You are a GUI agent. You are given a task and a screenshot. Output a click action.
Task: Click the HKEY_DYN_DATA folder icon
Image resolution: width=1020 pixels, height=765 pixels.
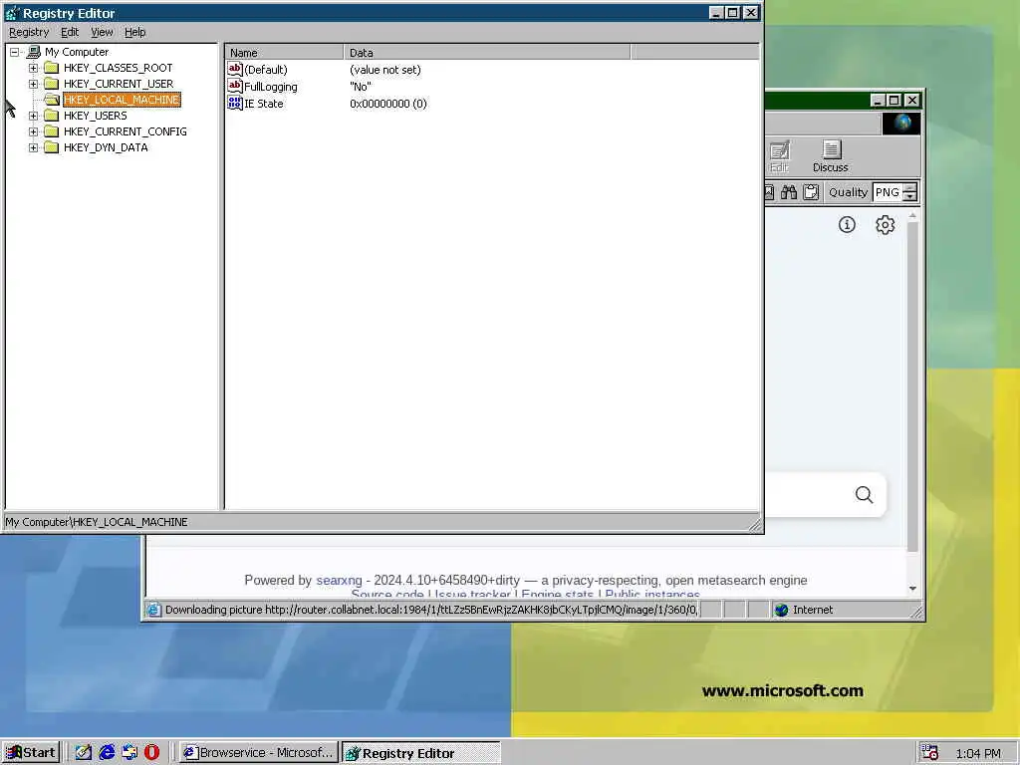pos(52,147)
